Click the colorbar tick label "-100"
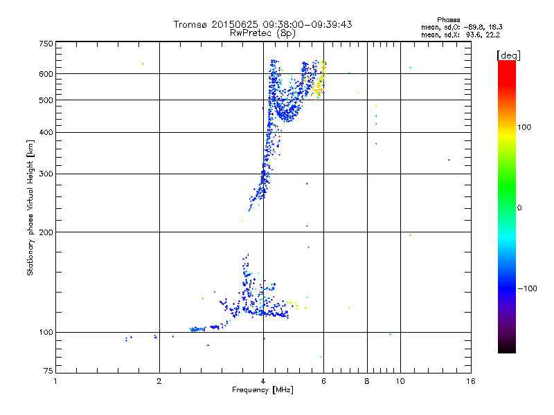This screenshot has width=554, height=415. (x=527, y=288)
